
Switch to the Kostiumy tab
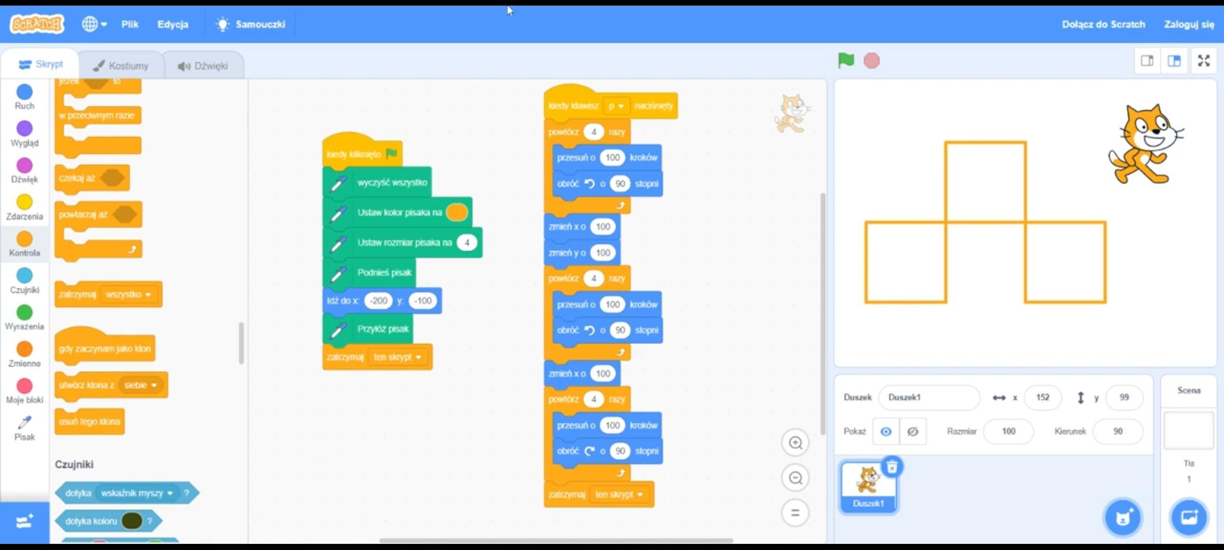pyautogui.click(x=121, y=66)
